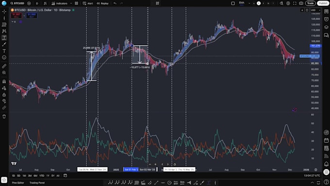Viewport: 330px width, 186px height.
Task: Click the link drawings icon
Action: point(4,108)
